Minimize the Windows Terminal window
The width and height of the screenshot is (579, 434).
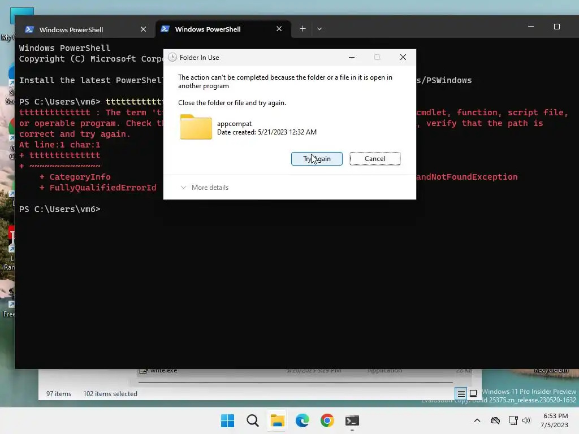point(531,27)
